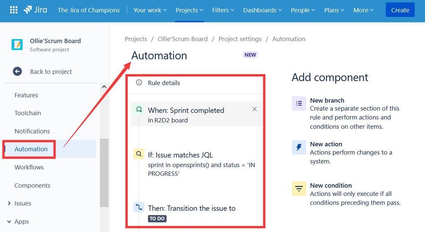The image size is (425, 232).
Task: Open Toolchain settings
Action: click(x=28, y=113)
